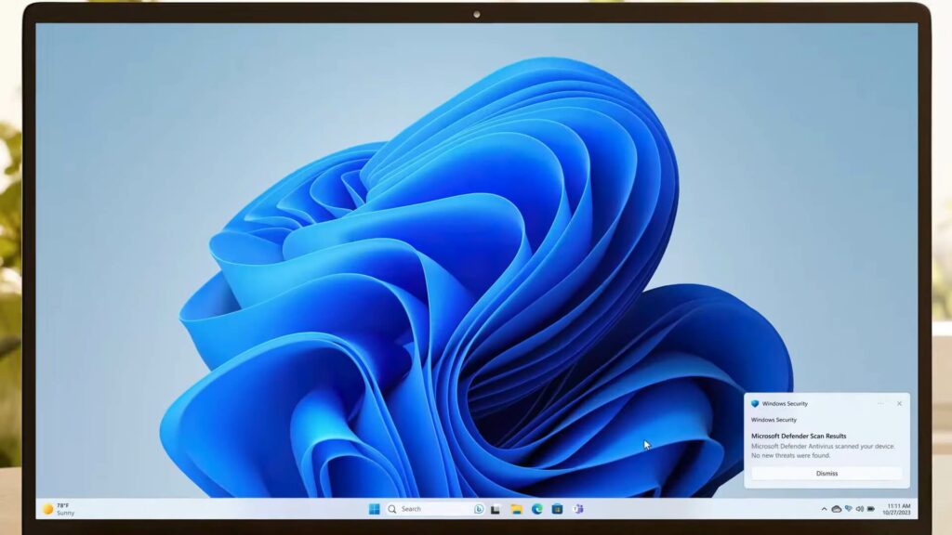Open Microsoft Teams chat
952x535 pixels.
tap(576, 509)
